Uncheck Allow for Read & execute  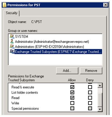coord(72,87)
